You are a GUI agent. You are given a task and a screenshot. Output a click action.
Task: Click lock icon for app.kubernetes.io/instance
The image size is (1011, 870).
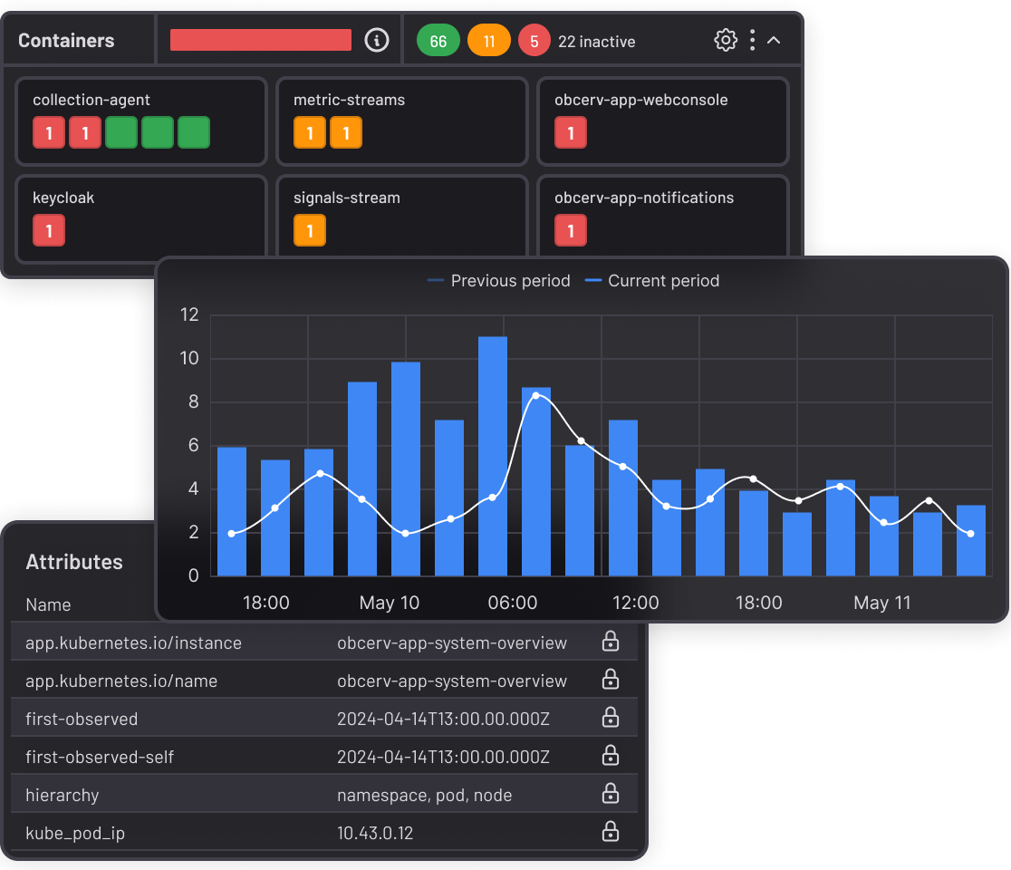[611, 642]
